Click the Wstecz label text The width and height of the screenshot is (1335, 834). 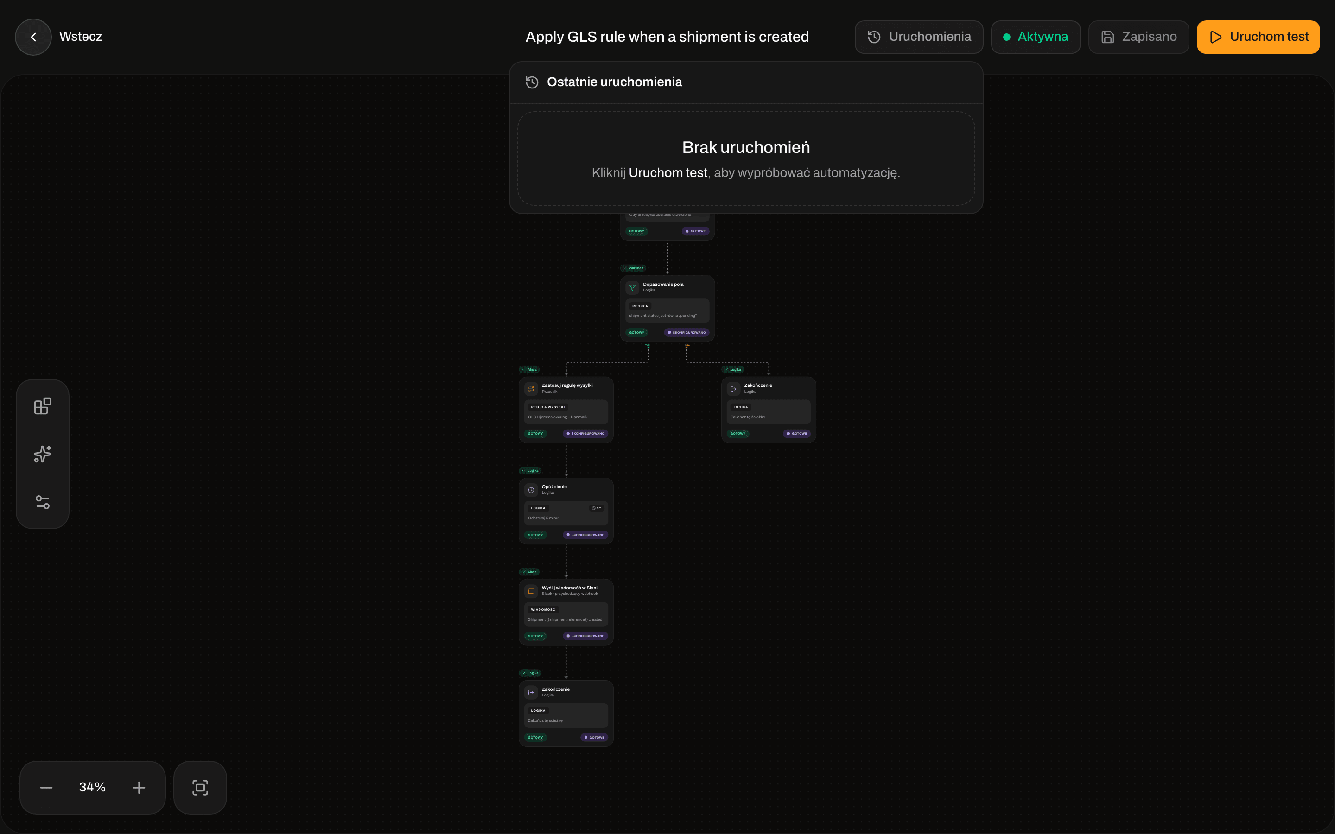point(81,37)
